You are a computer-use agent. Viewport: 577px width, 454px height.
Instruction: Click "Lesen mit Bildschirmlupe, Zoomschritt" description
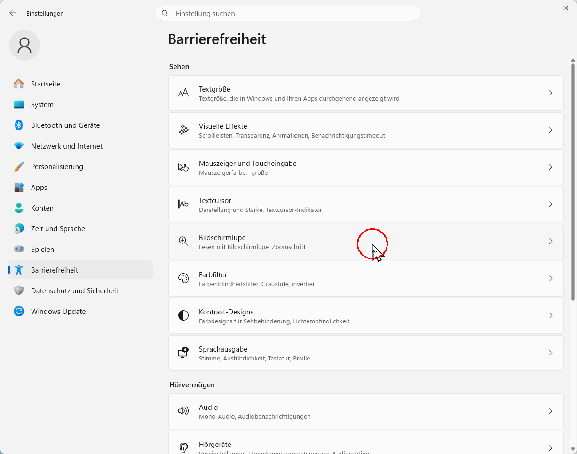253,247
